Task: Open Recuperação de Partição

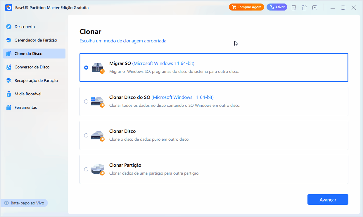Action: [x=34, y=80]
